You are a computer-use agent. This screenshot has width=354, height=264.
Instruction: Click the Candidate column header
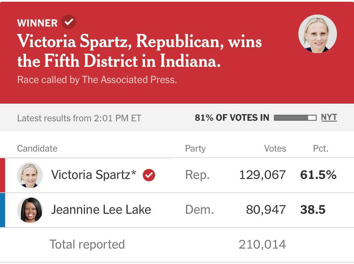[37, 148]
